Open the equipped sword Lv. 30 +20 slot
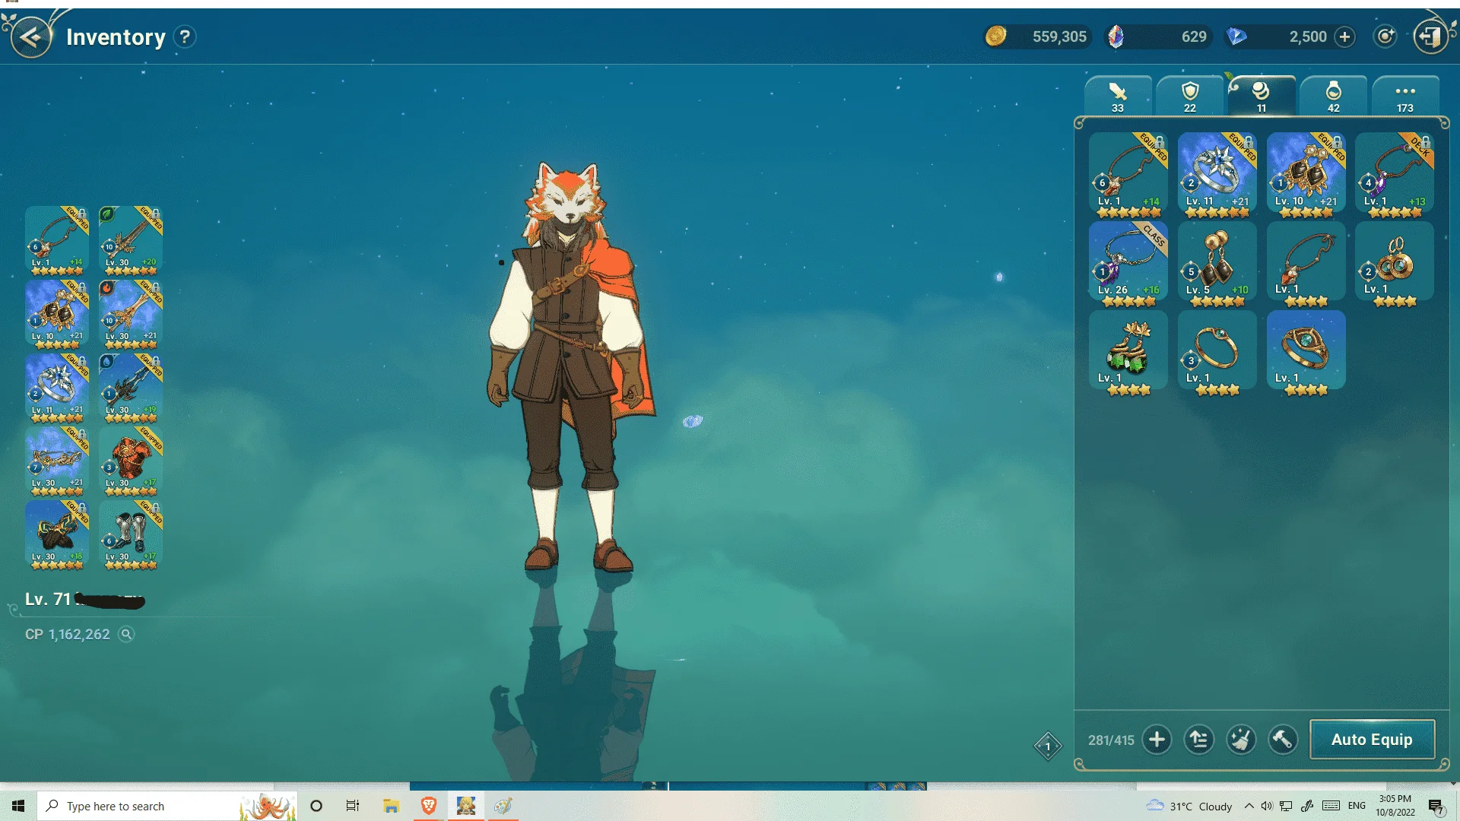This screenshot has width=1460, height=821. pyautogui.click(x=131, y=240)
